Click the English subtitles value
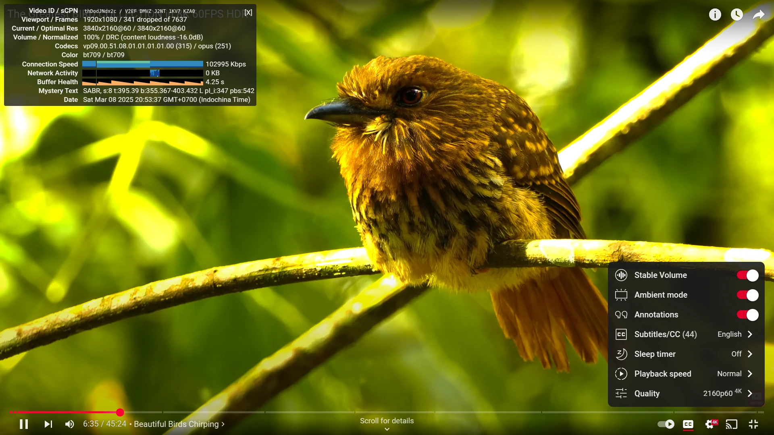The image size is (774, 435). click(x=730, y=334)
